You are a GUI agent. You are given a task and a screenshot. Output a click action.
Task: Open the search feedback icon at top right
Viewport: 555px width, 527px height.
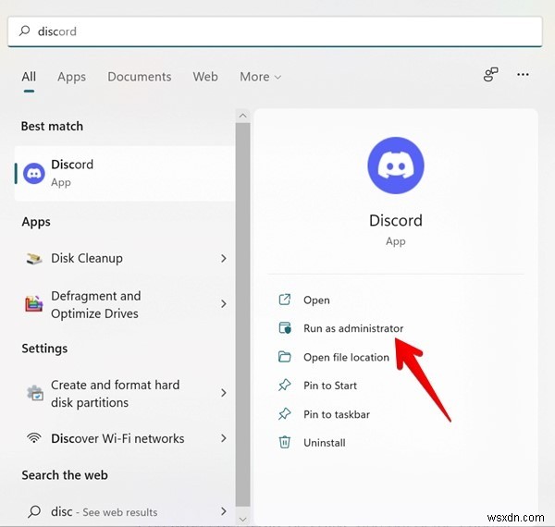490,75
